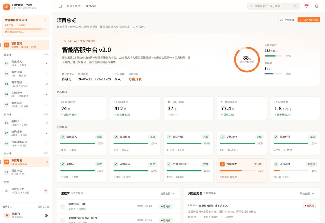Viewport: 325px width, 223px height.
Task: Toggle the sidebar collapse icon
Action: click(x=60, y=6)
